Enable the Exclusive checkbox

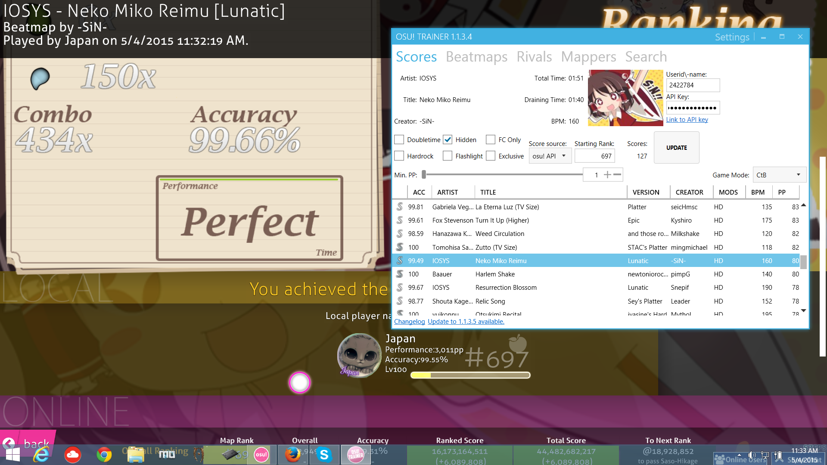(491, 156)
